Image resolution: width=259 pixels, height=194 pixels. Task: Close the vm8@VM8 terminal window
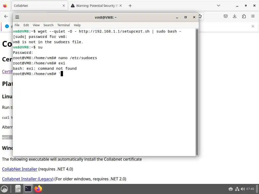(x=194, y=17)
